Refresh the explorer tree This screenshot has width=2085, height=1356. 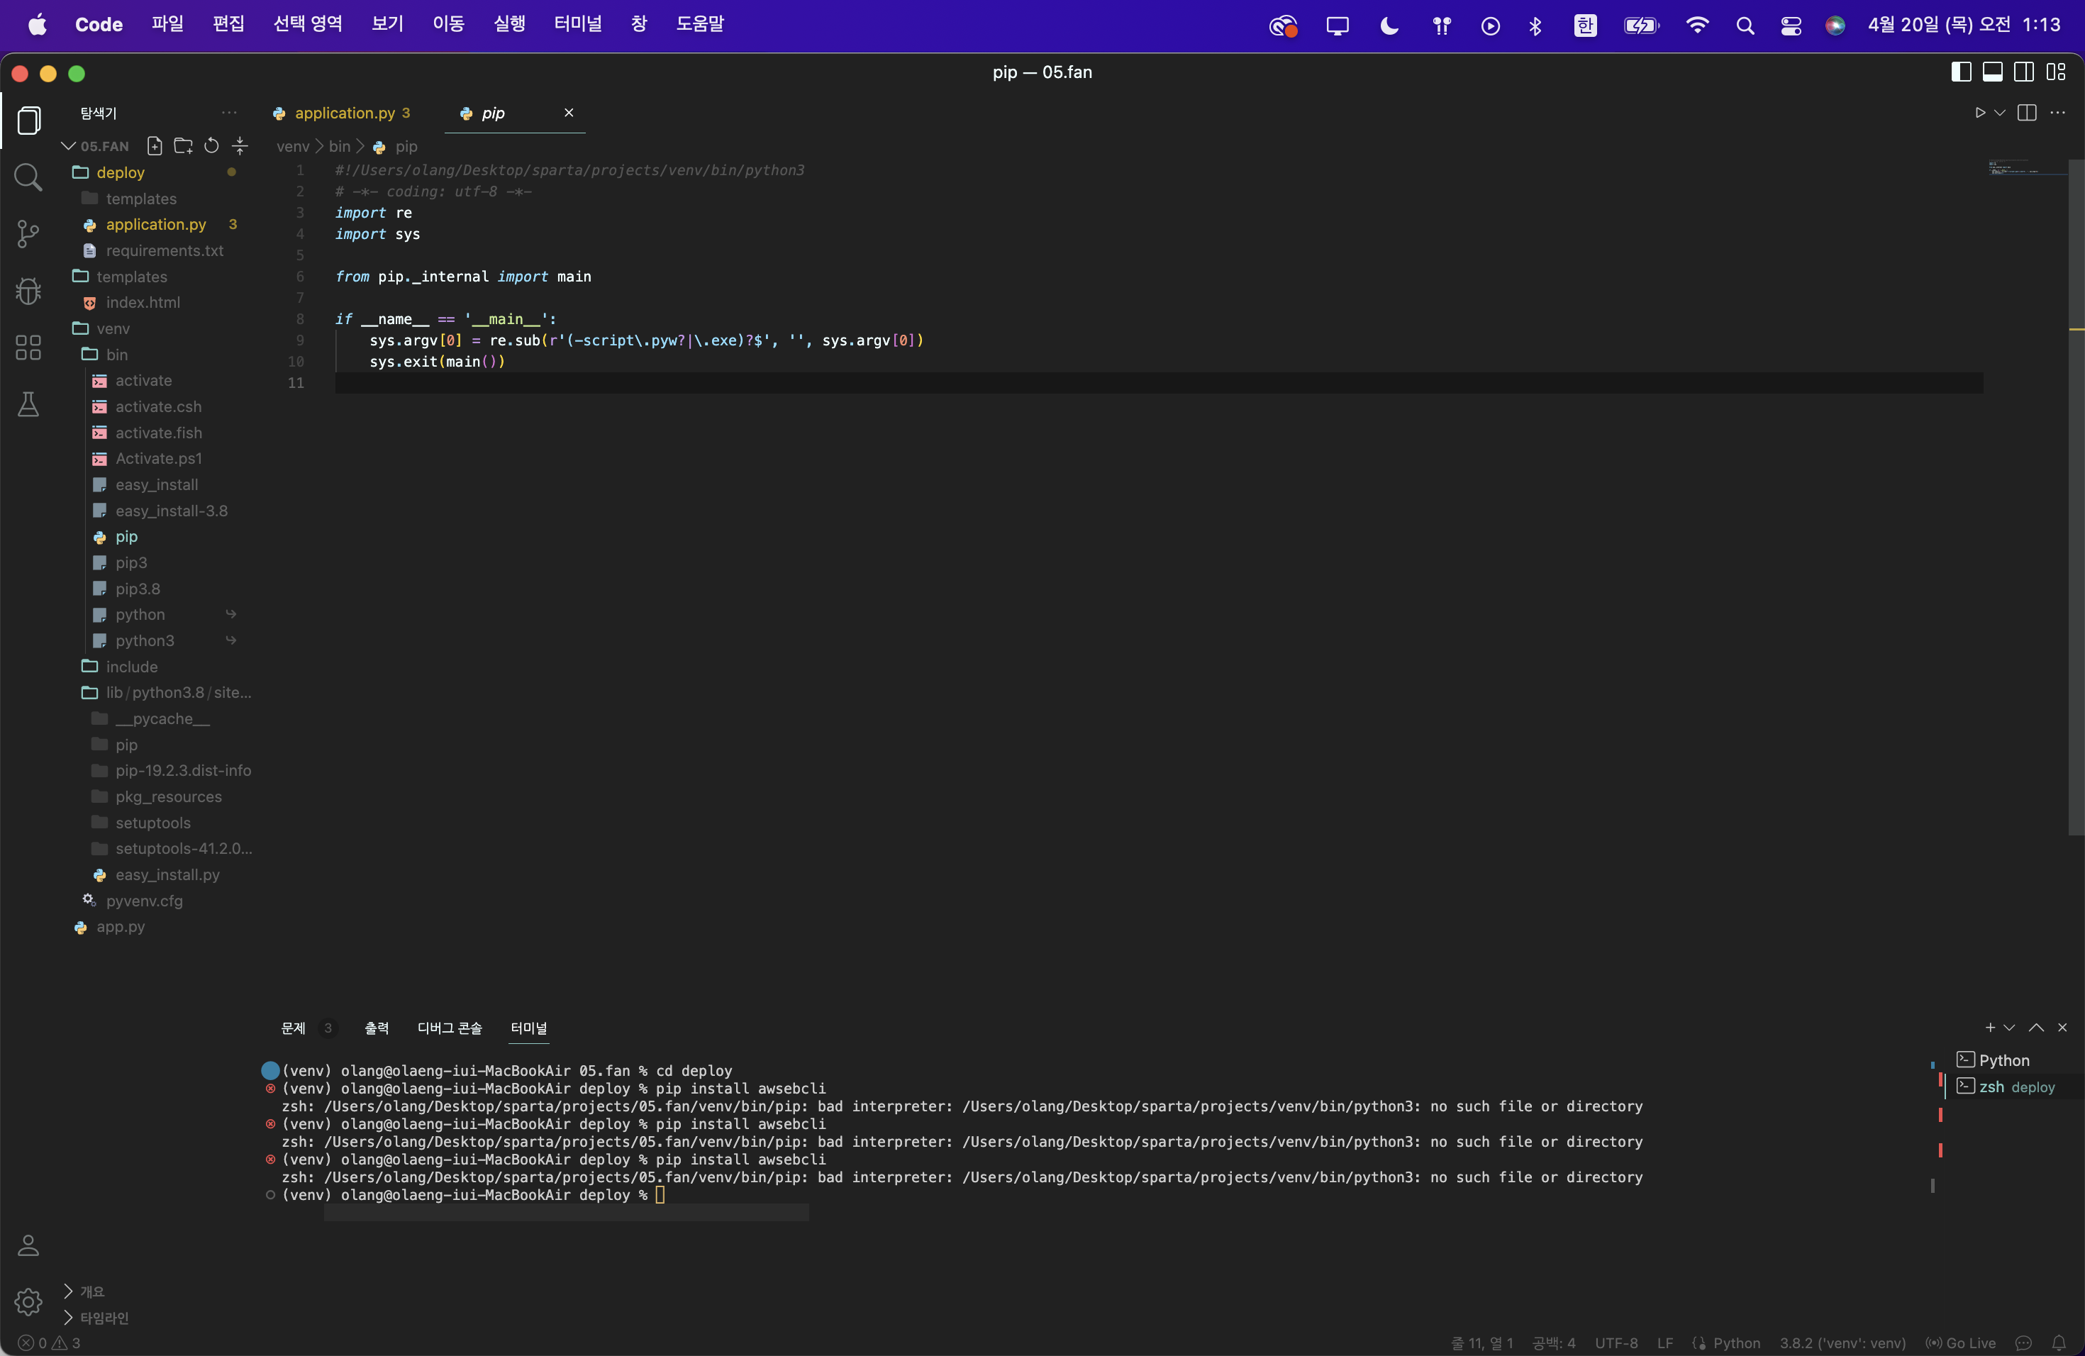(211, 145)
